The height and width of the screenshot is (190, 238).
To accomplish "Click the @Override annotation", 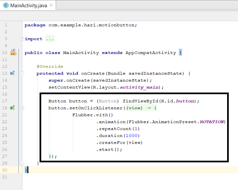I will [x=50, y=67].
